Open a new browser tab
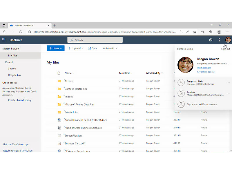The height and width of the screenshot is (174, 232). 55,26
